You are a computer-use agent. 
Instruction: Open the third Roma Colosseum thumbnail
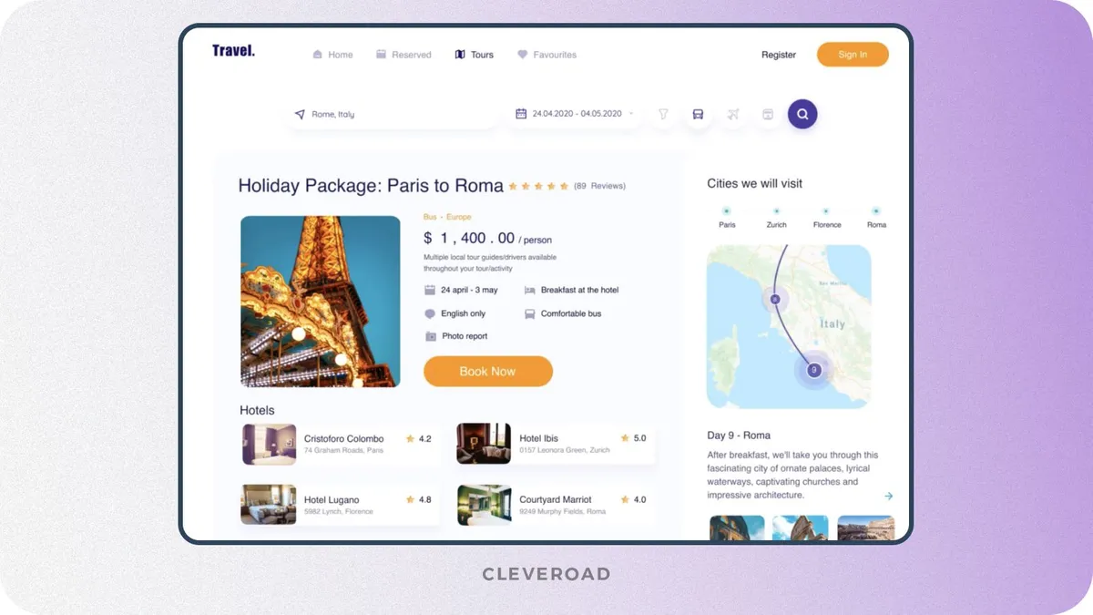[x=865, y=528]
